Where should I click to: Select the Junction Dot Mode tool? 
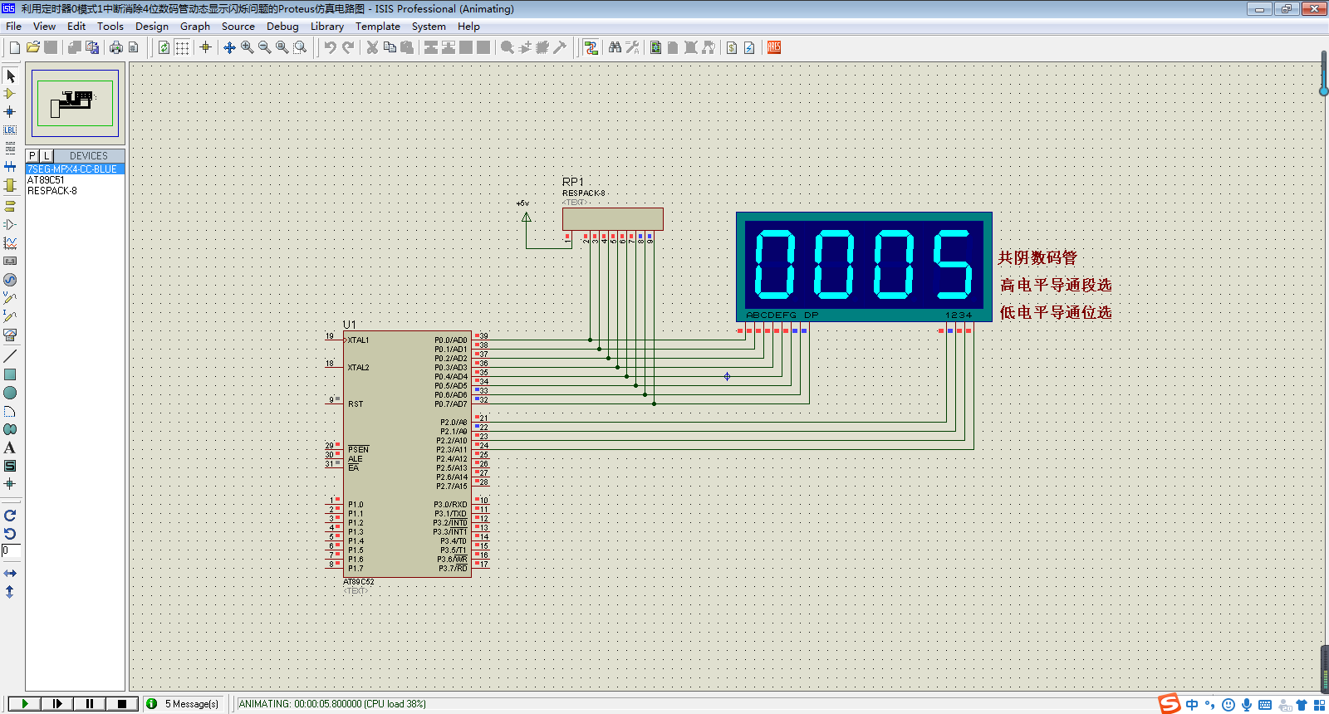tap(10, 111)
